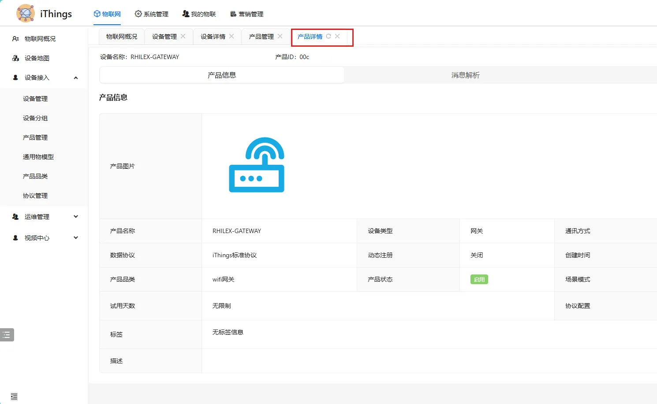Click the iThings logo icon
The height and width of the screenshot is (404, 657).
(x=26, y=13)
